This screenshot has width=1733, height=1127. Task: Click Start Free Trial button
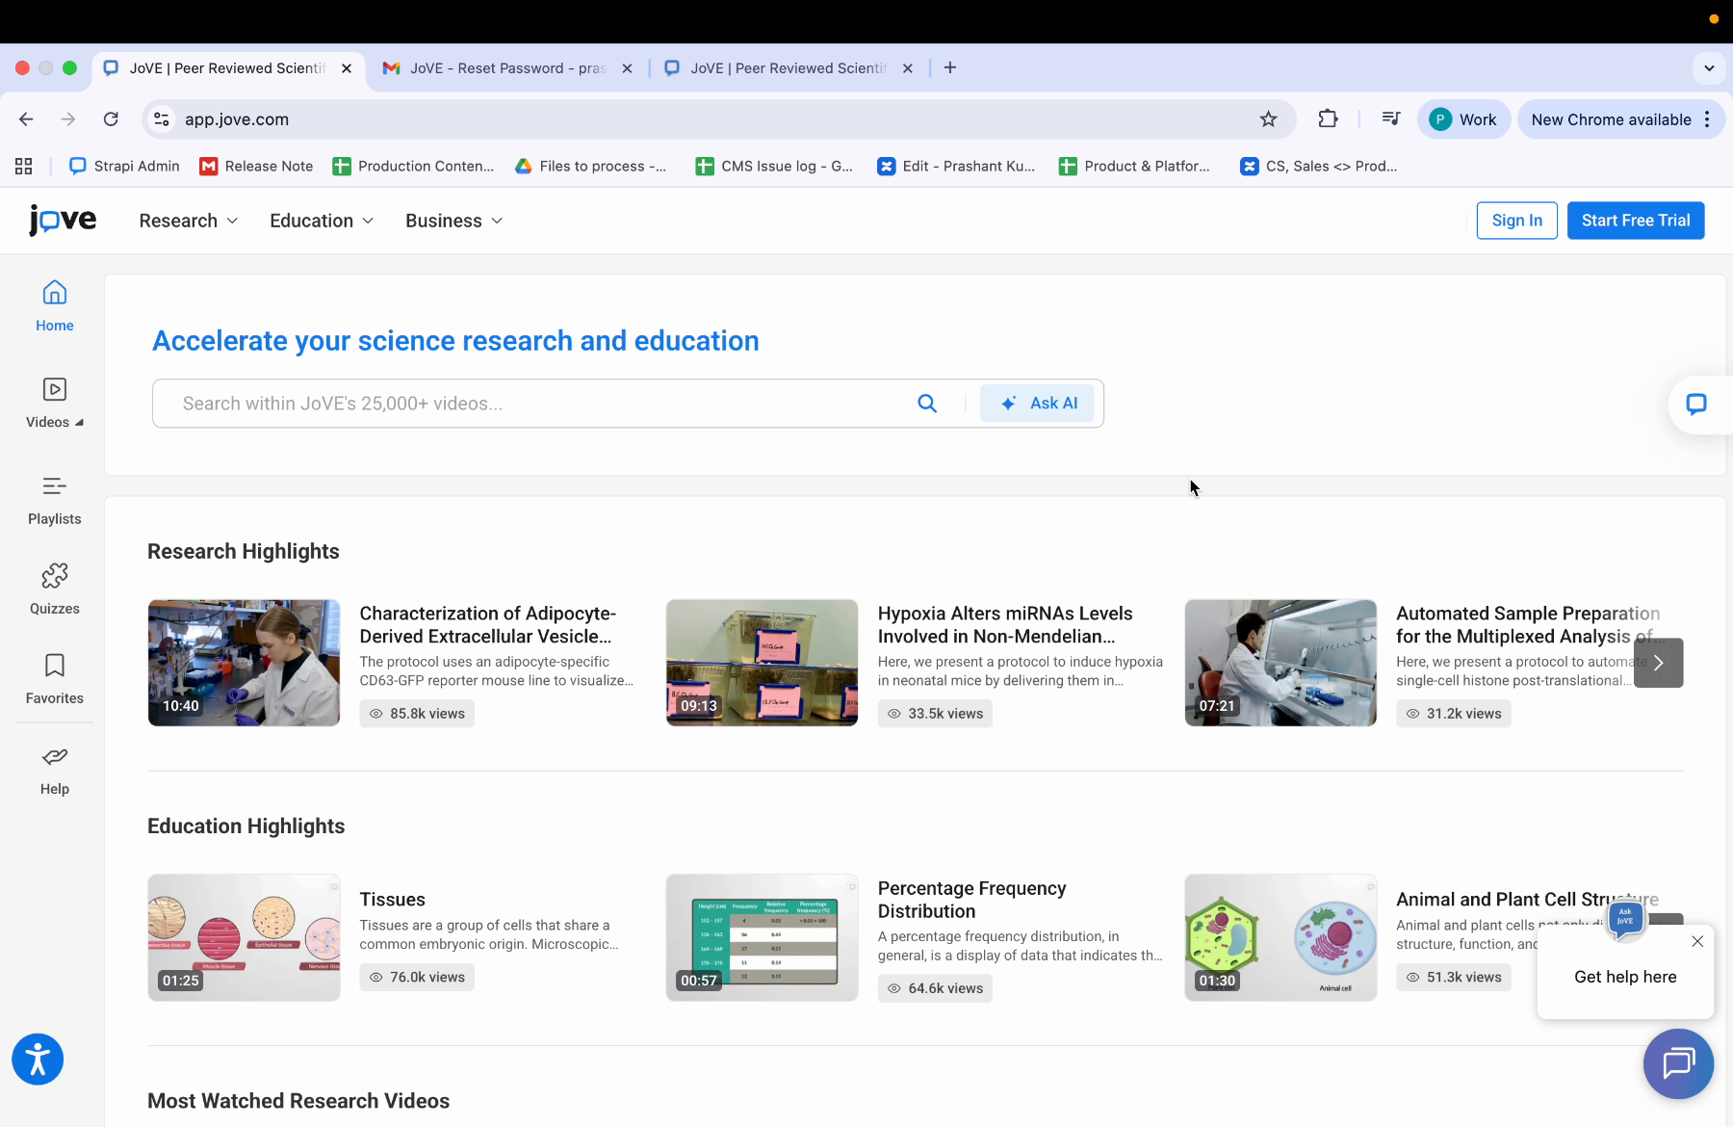tap(1635, 221)
